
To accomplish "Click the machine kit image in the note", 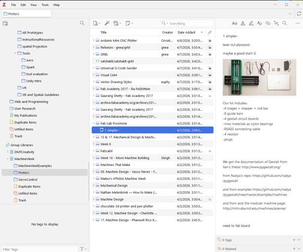I will (x=260, y=77).
